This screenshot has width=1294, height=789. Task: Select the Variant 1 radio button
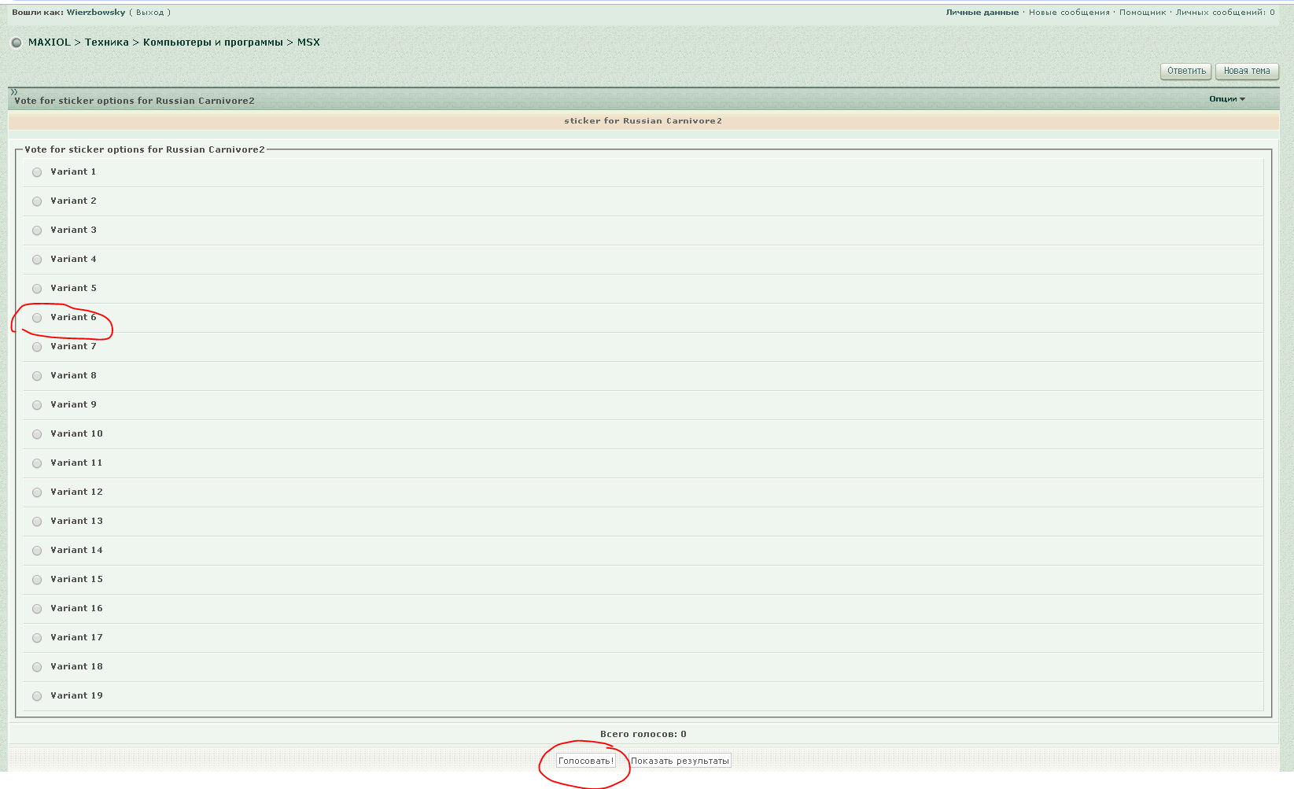pyautogui.click(x=37, y=172)
